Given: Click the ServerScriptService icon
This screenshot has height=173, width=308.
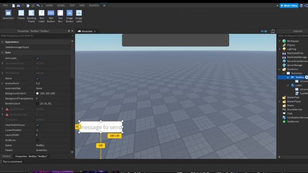Looking at the screenshot, I should point(284,61).
